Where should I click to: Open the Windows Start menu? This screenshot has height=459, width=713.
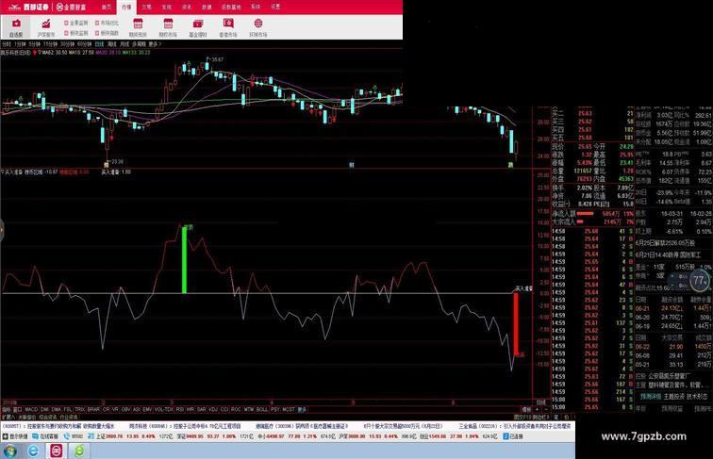click(10, 451)
